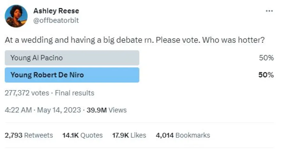Click the bold 50% beside De Niro
Image resolution: width=281 pixels, height=149 pixels.
point(266,75)
